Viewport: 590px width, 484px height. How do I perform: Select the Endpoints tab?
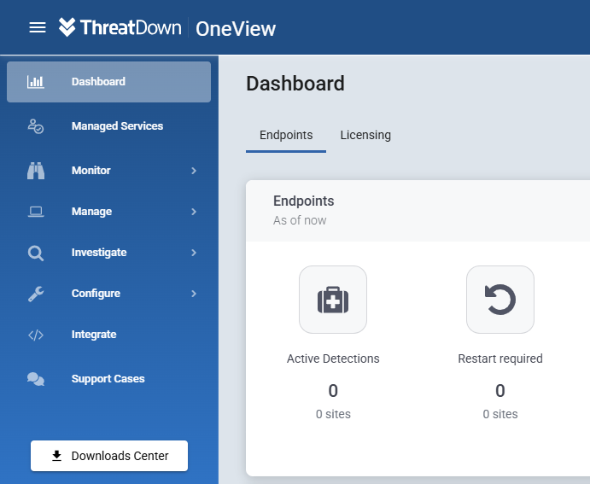[286, 135]
